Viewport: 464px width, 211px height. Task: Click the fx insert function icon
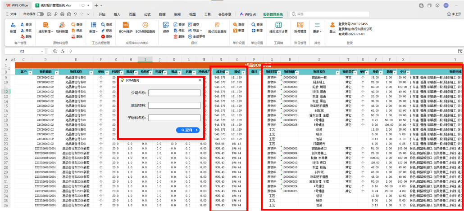[x=63, y=51]
